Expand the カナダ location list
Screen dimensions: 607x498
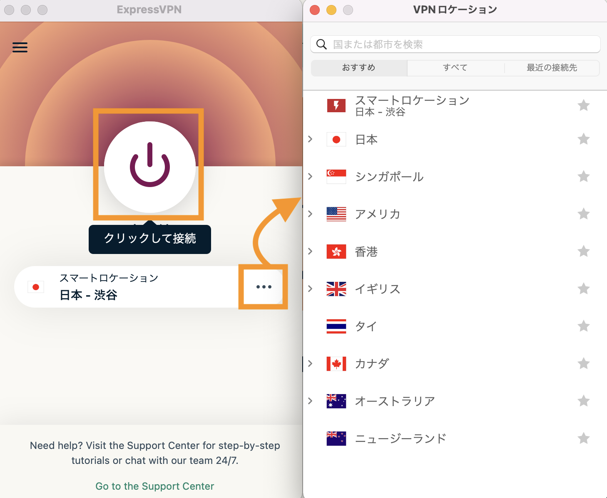310,363
